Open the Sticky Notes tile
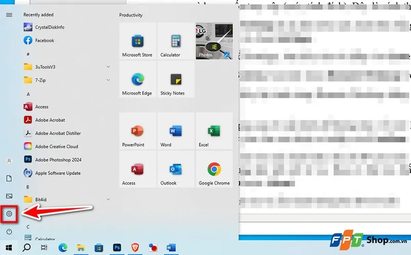This screenshot has width=411, height=255. tap(175, 80)
